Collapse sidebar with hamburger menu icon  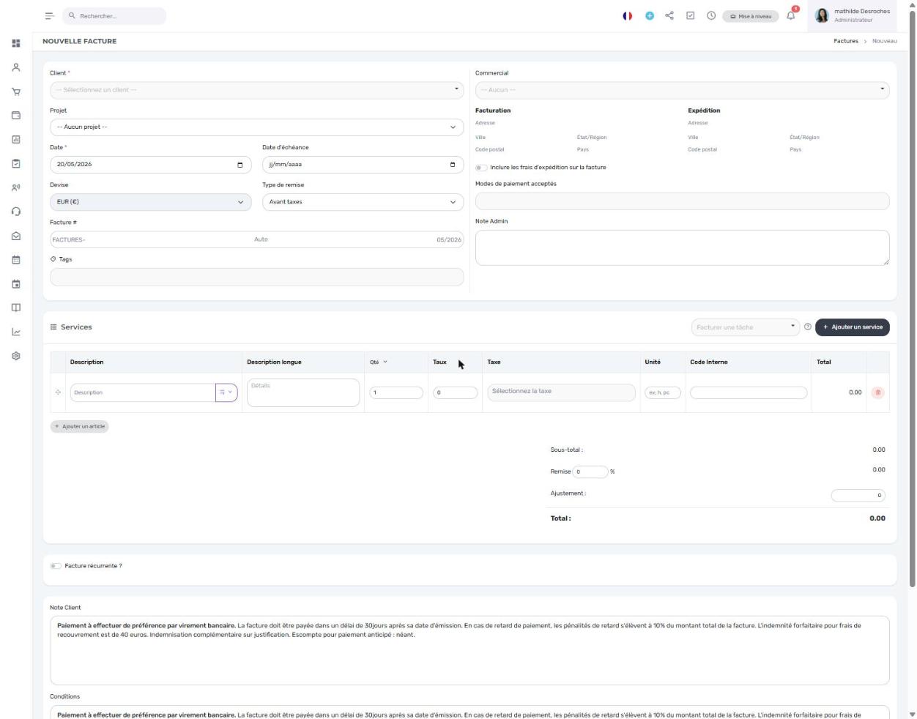(x=49, y=16)
